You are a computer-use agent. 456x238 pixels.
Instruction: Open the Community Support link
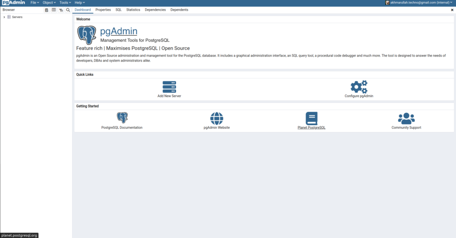tap(406, 128)
